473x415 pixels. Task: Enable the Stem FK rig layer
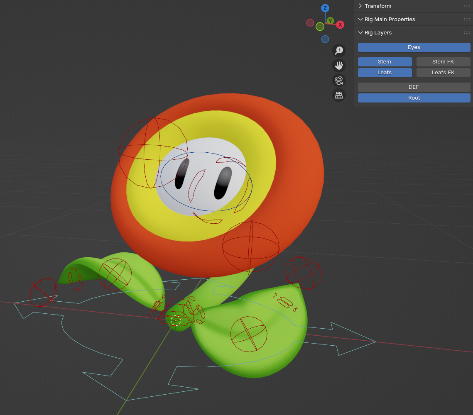click(443, 62)
